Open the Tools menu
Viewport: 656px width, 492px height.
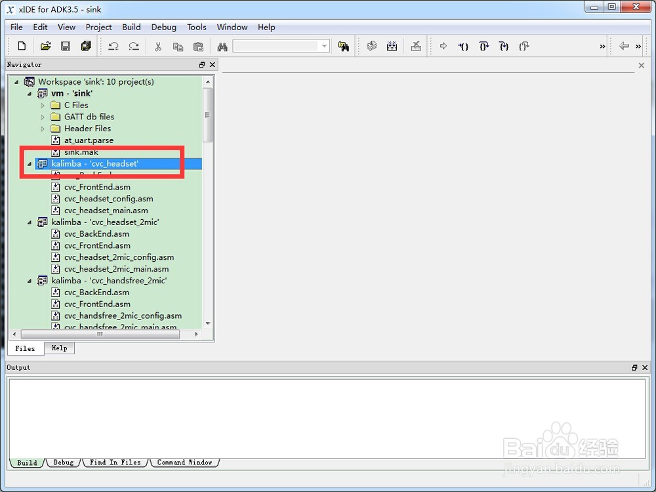[197, 27]
